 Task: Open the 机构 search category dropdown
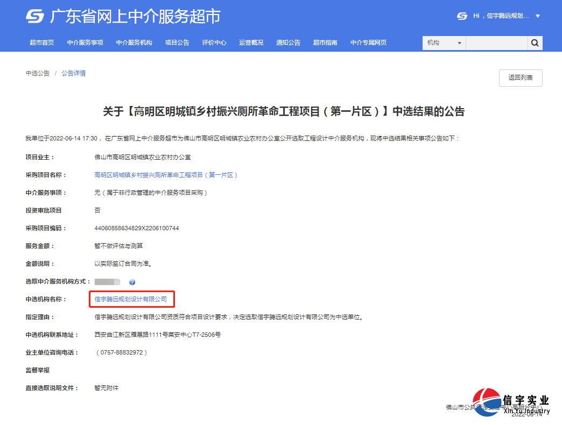444,42
